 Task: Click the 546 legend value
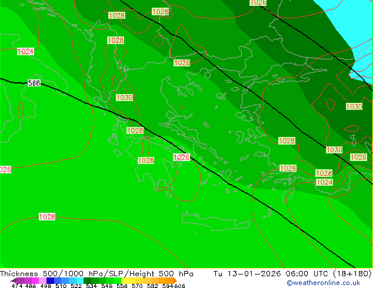point(107,286)
